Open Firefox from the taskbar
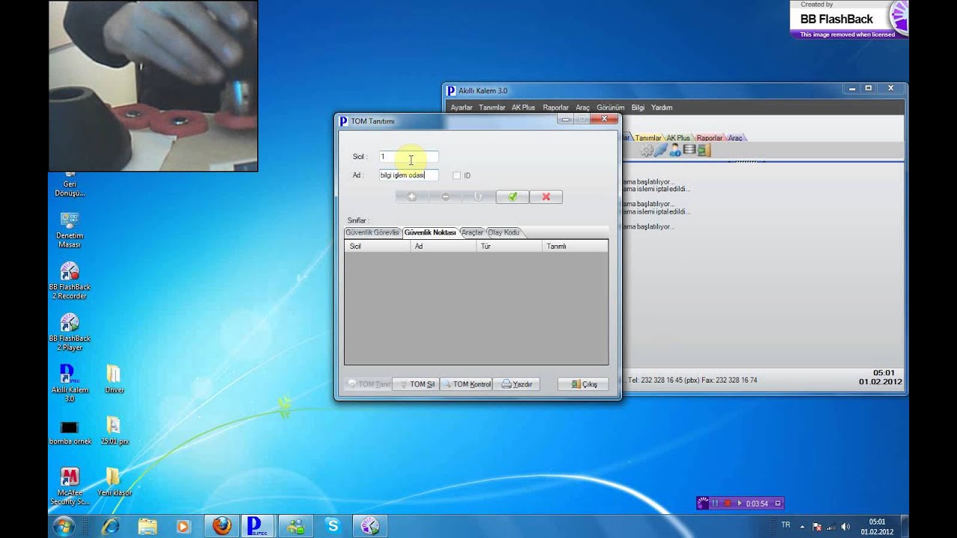Screen dimensions: 957x538 222,526
